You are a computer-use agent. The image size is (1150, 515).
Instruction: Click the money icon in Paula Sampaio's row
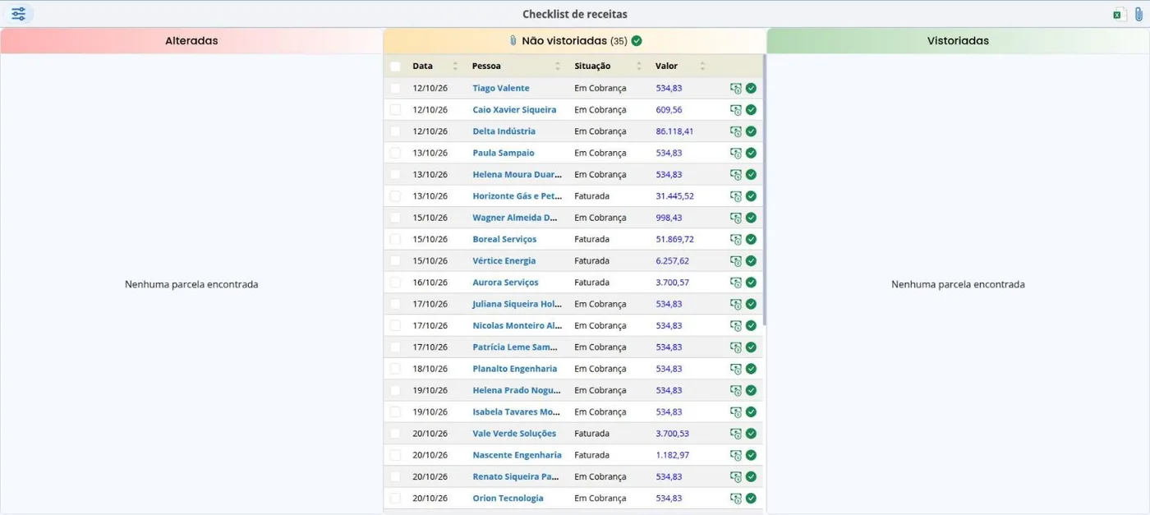(x=736, y=153)
